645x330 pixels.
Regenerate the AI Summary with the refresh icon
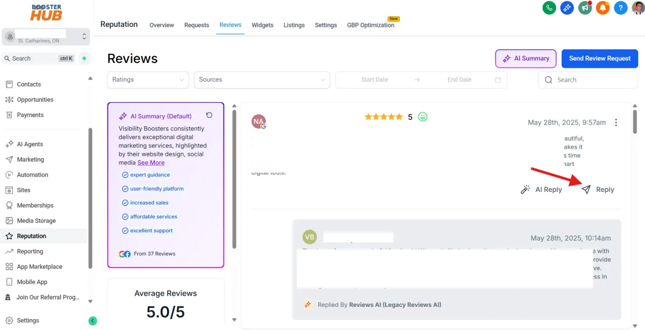click(209, 115)
